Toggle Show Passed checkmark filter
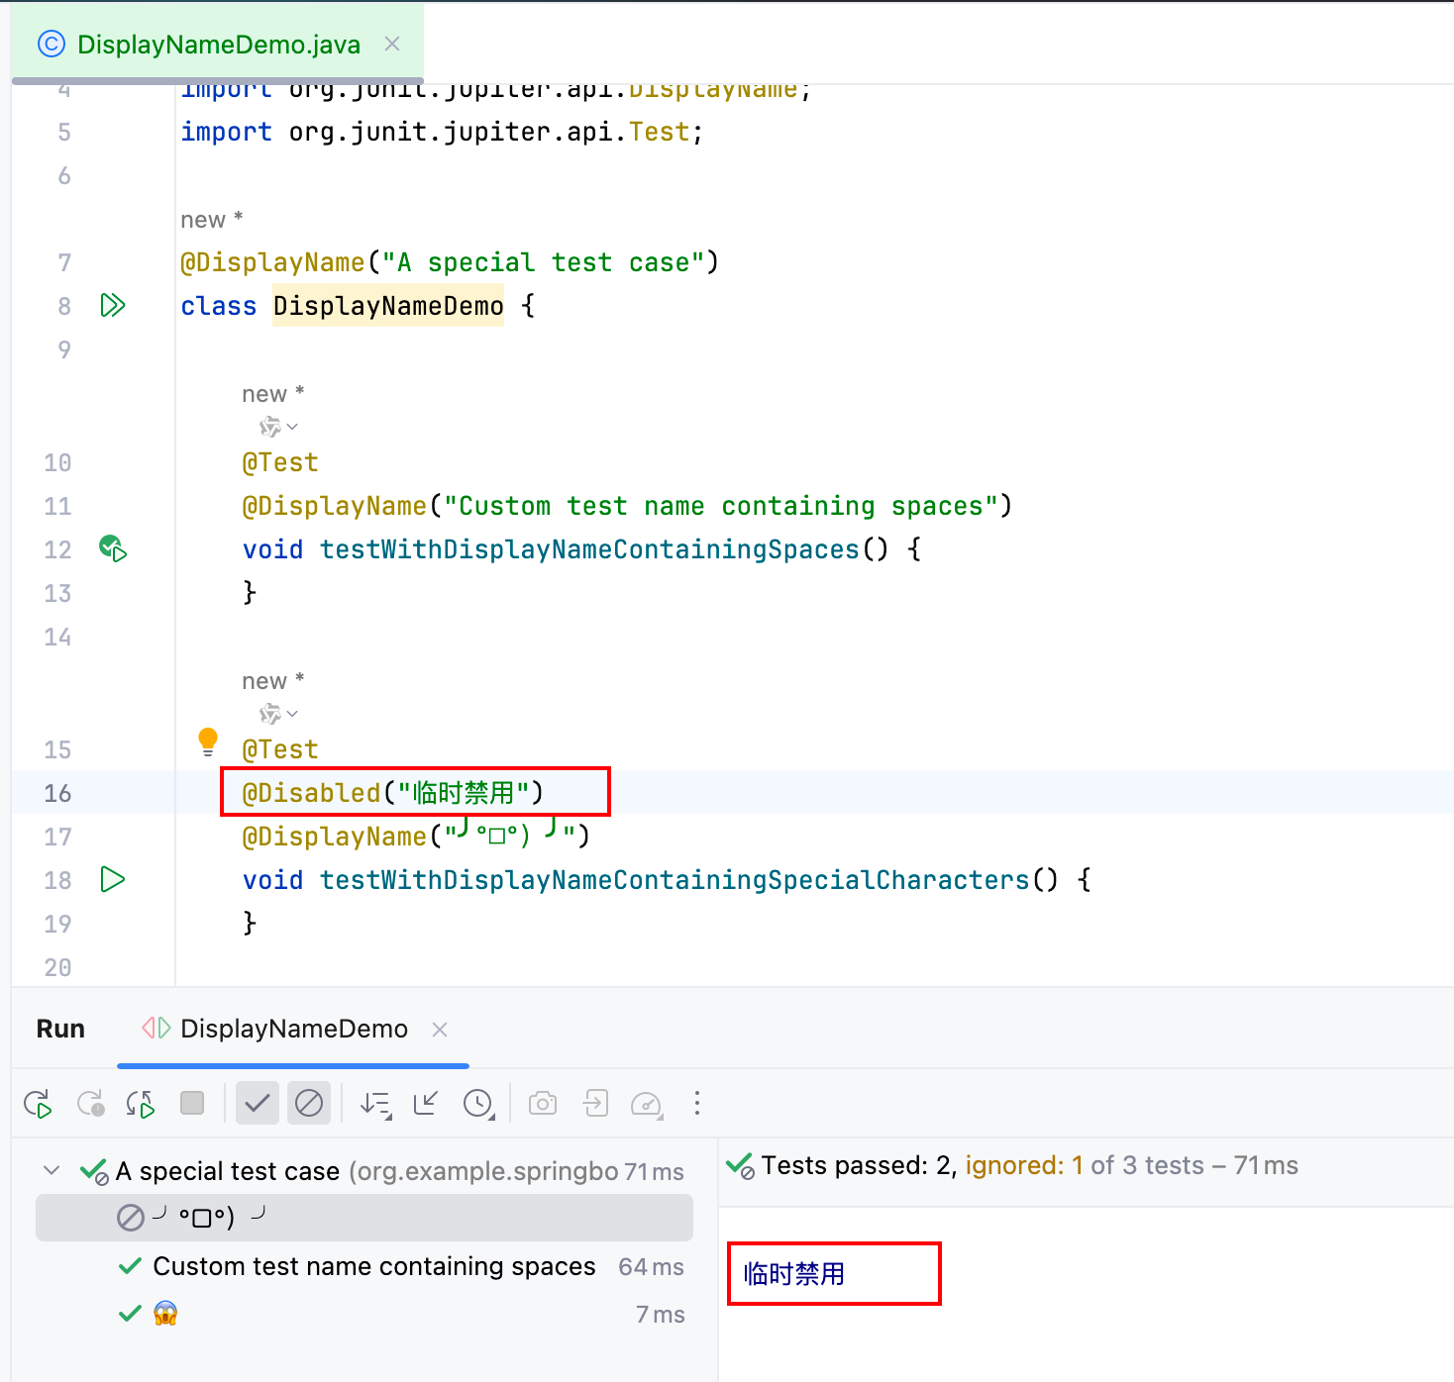Image resolution: width=1454 pixels, height=1382 pixels. coord(258,1103)
